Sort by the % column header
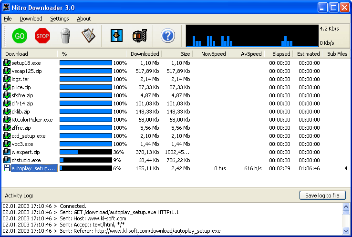The width and height of the screenshot is (352, 237). click(x=92, y=54)
